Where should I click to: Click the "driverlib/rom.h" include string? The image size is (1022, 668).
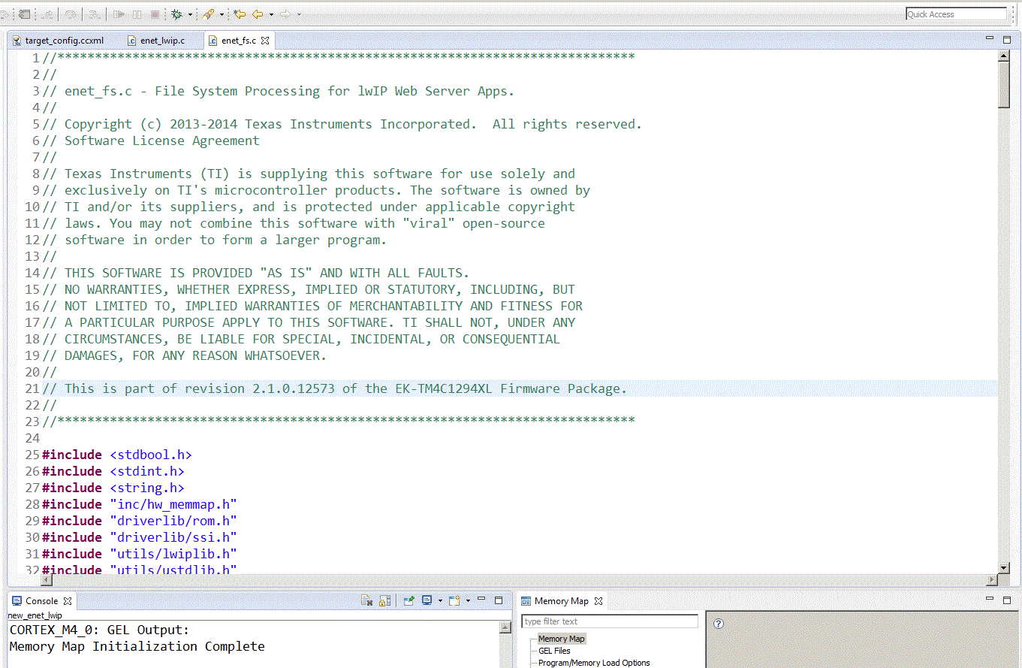tap(173, 521)
